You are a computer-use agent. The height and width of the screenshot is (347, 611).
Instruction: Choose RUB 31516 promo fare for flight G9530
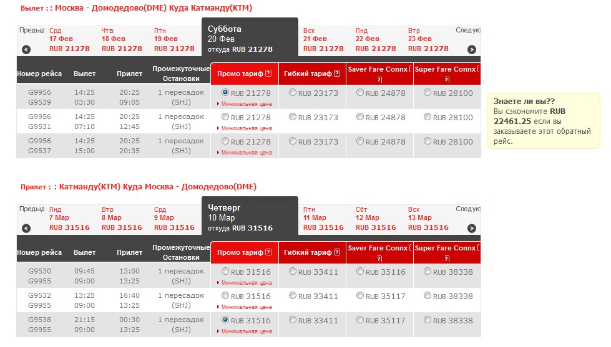226,272
